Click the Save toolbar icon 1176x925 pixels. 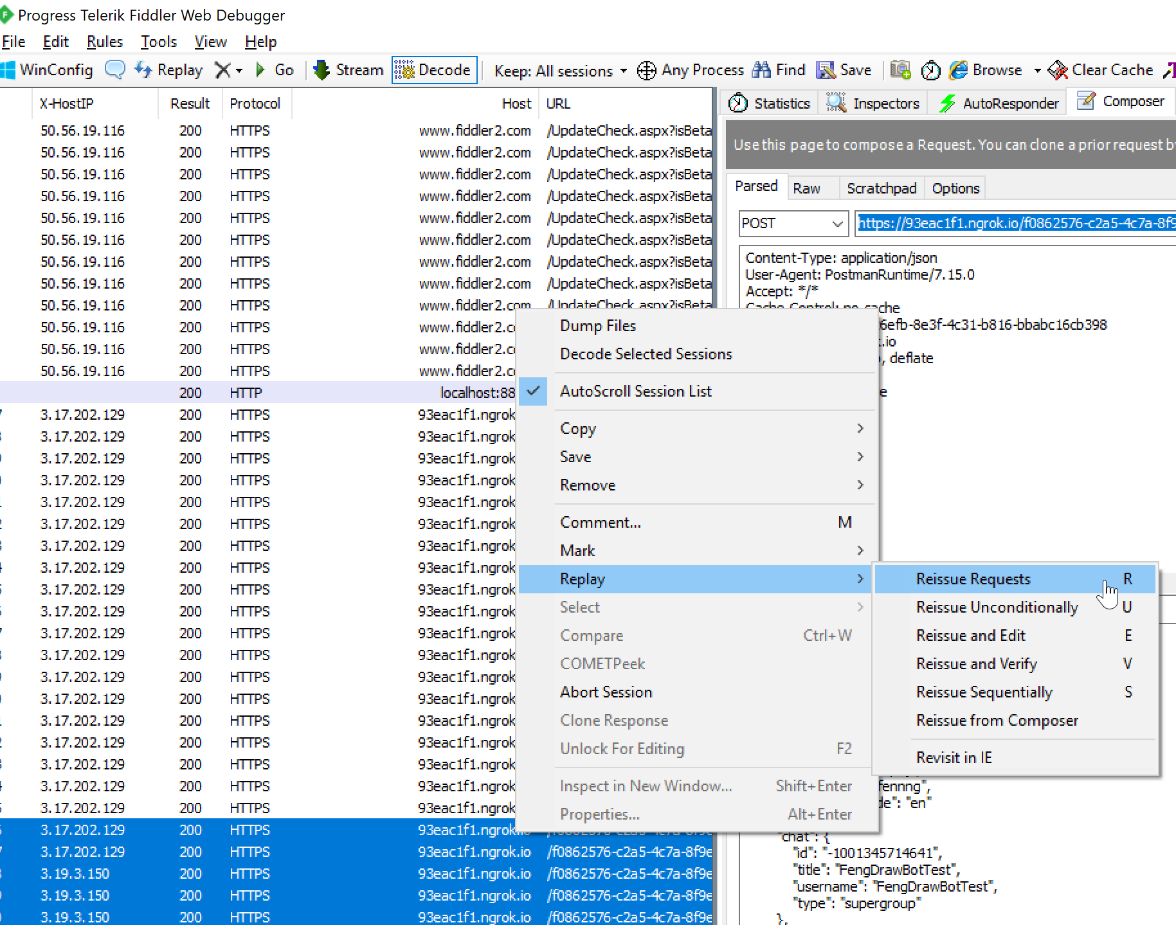(826, 69)
